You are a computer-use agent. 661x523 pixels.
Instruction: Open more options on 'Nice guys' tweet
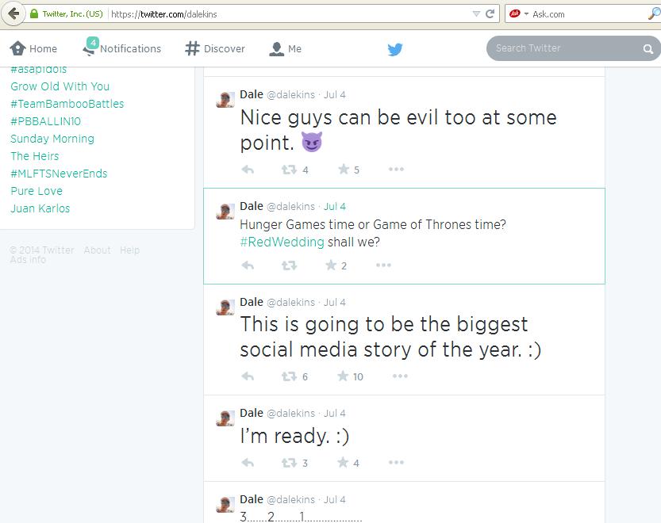pos(396,170)
